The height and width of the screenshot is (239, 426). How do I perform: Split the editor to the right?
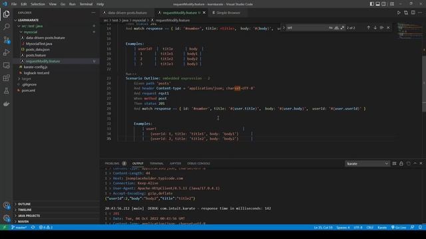[413, 13]
